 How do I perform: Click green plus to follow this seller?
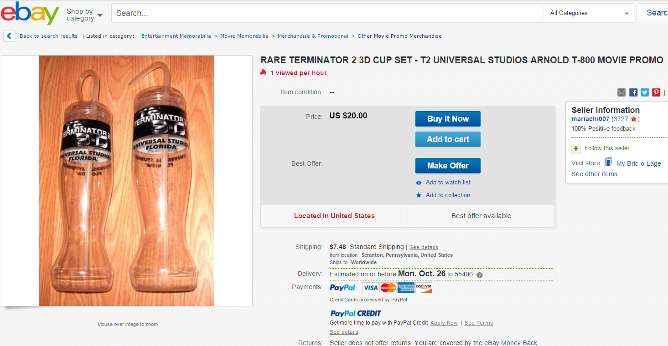click(576, 148)
